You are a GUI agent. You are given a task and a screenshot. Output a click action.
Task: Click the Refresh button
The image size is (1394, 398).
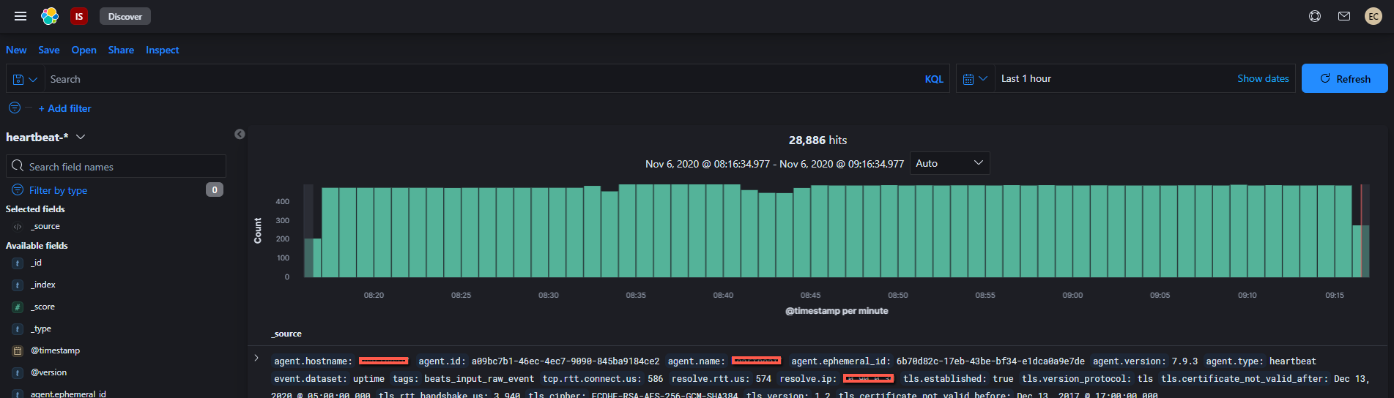1345,78
